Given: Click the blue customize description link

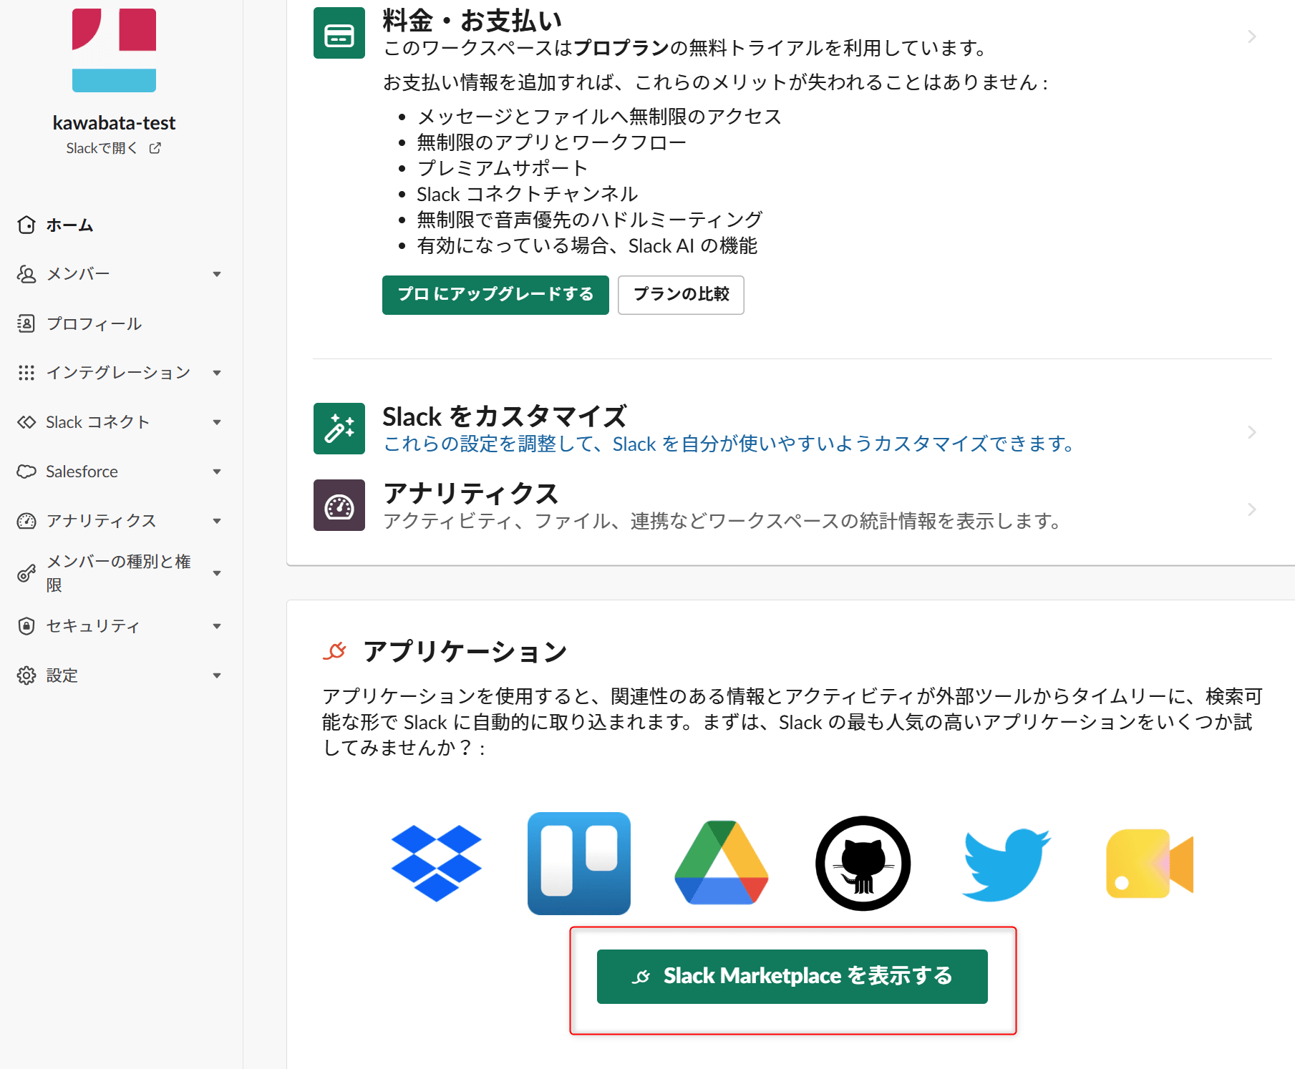Looking at the screenshot, I should pos(728,444).
